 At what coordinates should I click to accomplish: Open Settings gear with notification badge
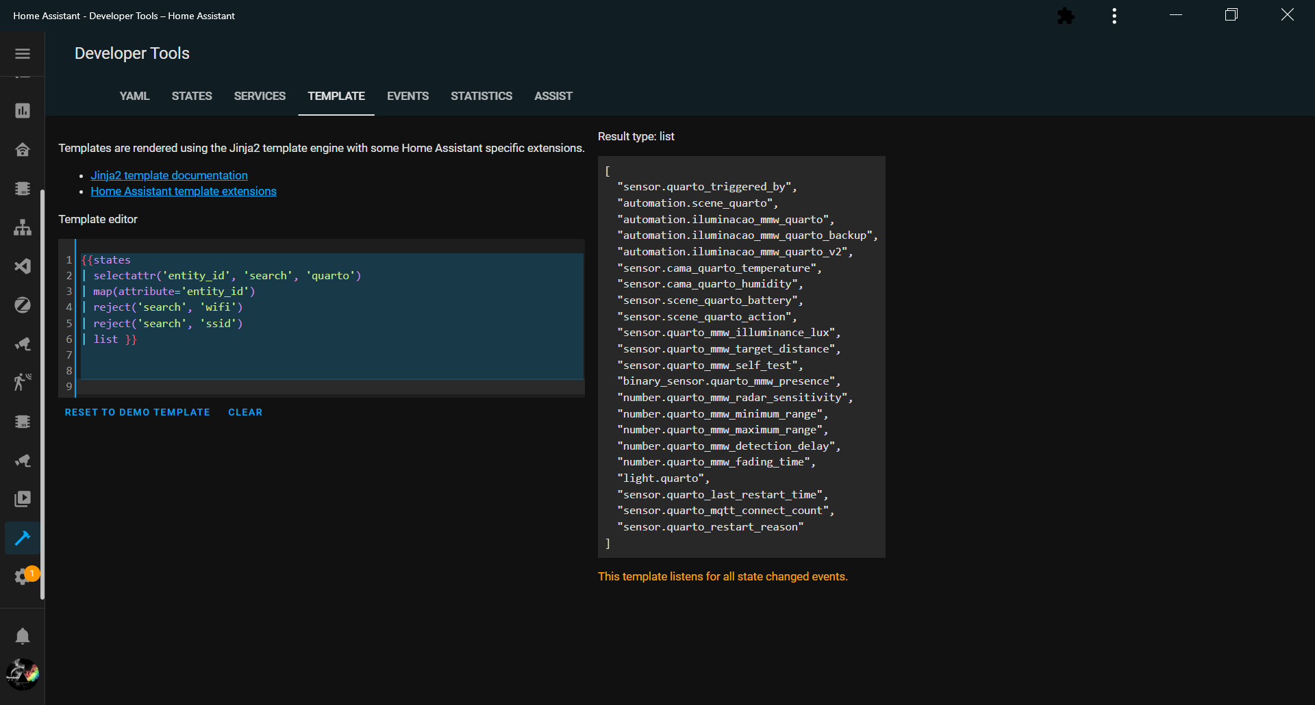tap(23, 577)
